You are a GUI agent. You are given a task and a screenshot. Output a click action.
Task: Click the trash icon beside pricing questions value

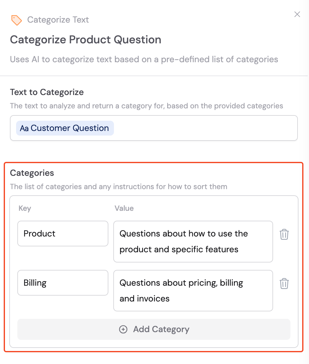click(x=284, y=284)
